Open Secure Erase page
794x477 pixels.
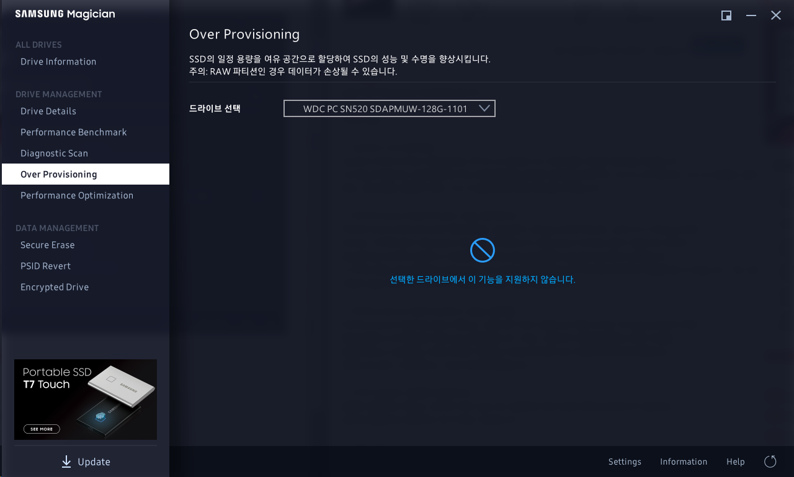pyautogui.click(x=47, y=245)
